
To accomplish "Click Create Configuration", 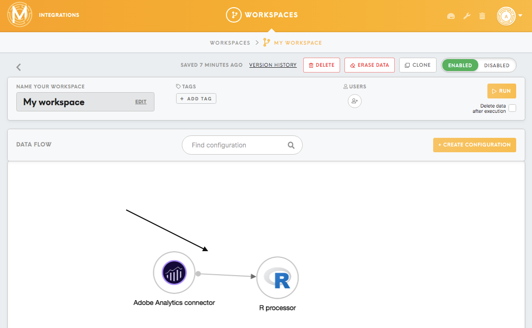I will (474, 145).
